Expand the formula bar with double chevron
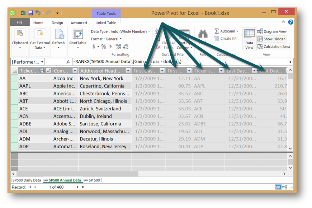 pyautogui.click(x=290, y=62)
